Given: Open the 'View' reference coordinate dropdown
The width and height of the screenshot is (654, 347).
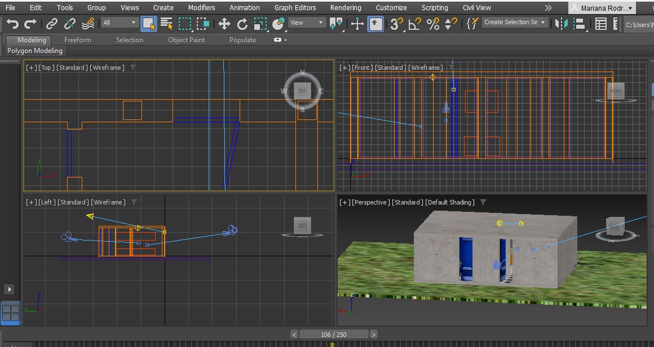Looking at the screenshot, I should click(x=307, y=23).
